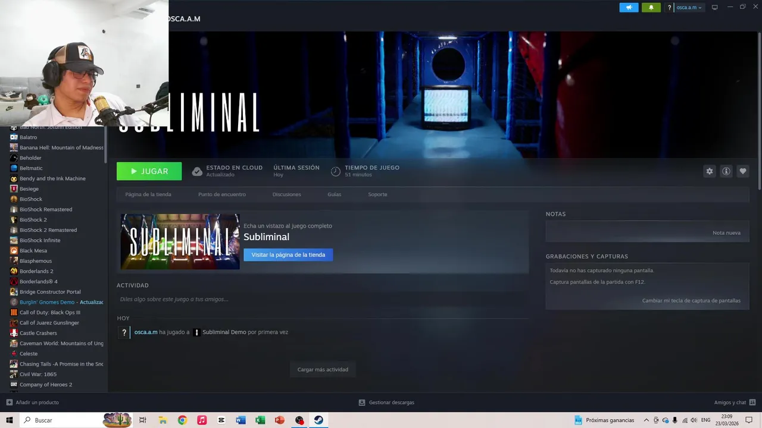Open Task View on the taskbar

tap(143, 420)
